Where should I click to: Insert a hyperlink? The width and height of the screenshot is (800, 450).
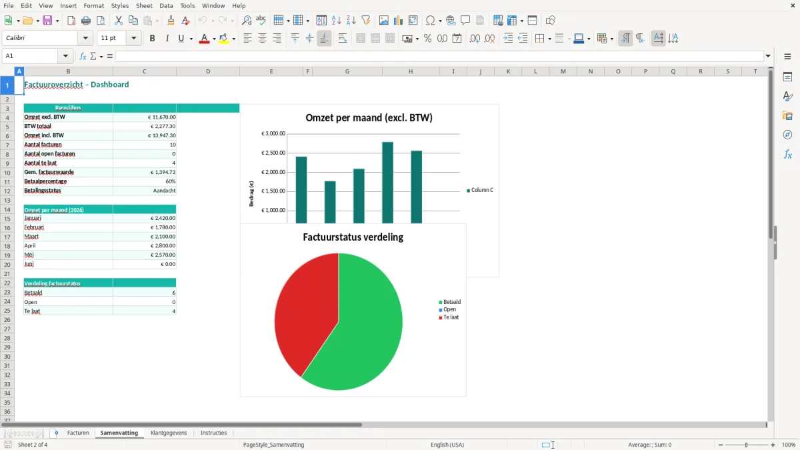[x=451, y=21]
